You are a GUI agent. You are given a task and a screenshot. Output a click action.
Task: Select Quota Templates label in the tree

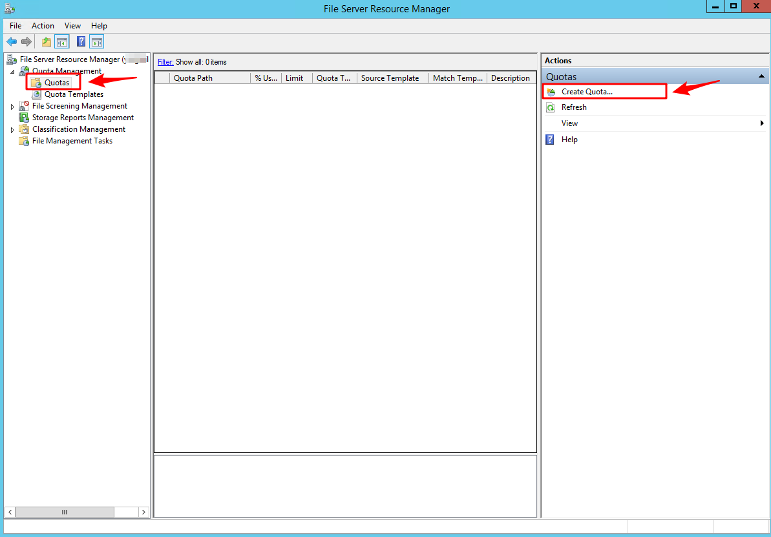click(74, 94)
